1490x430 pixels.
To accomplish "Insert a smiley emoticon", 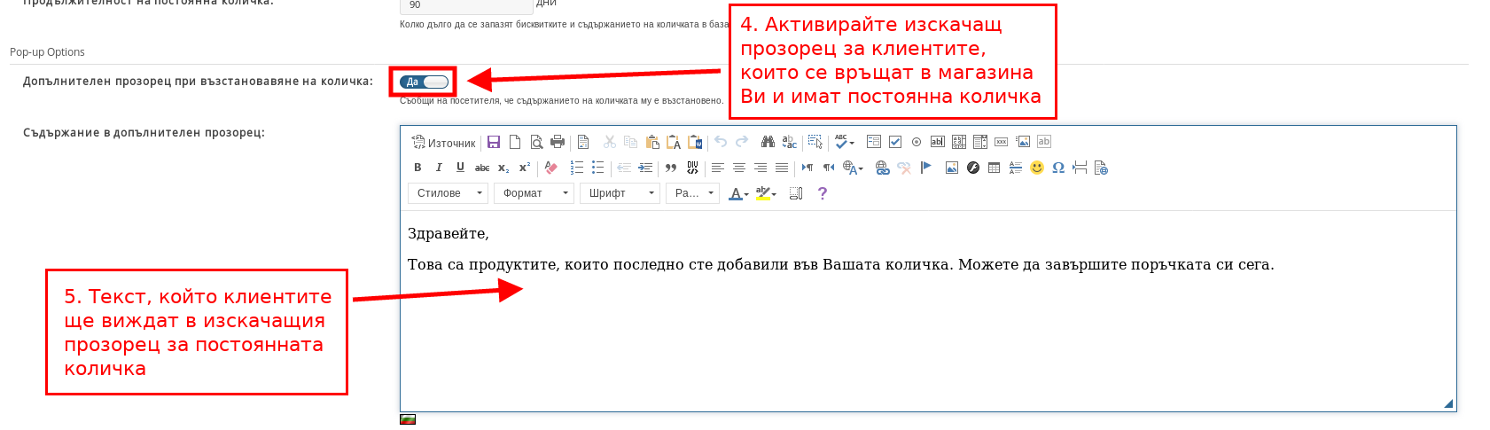I will coord(1036,168).
